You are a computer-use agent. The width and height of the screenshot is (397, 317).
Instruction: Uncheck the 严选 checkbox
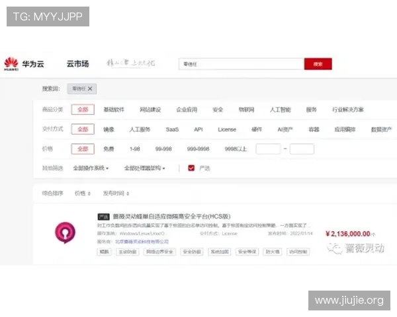(x=191, y=168)
